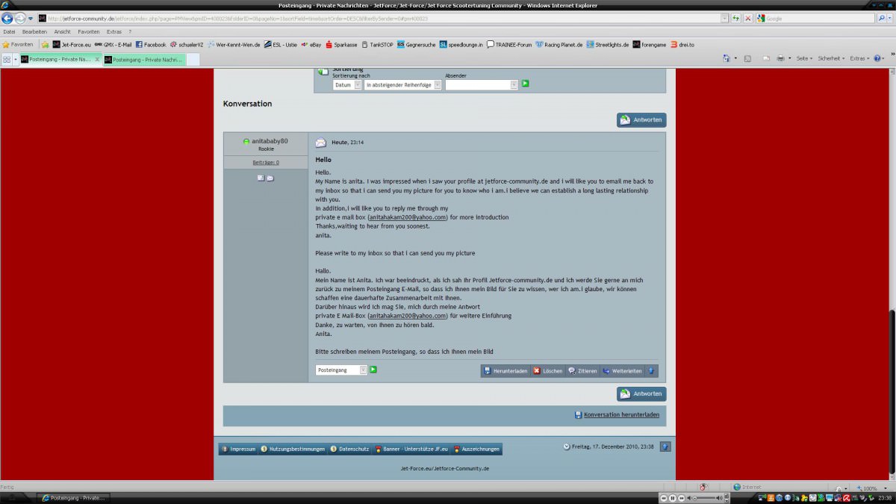
Task: Click the Zitieren button
Action: pyautogui.click(x=582, y=370)
